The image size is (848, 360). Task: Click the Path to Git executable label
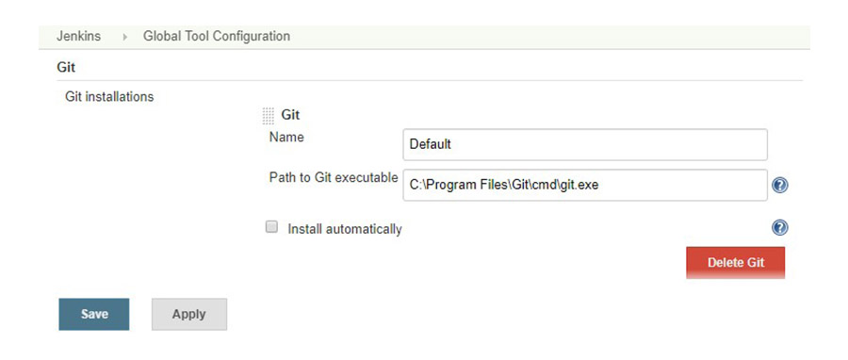[x=334, y=178]
